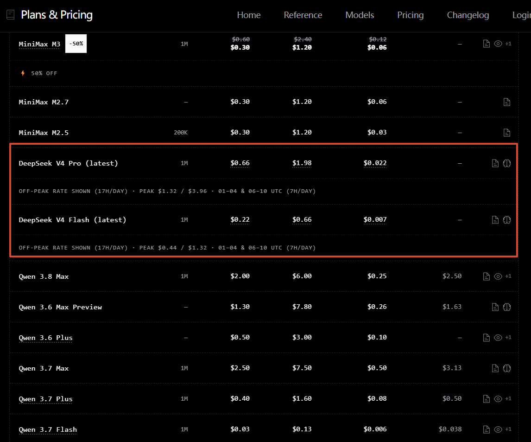Click the document icon in Qwen 3.6 Plus row
This screenshot has height=442, width=531.
[487, 338]
